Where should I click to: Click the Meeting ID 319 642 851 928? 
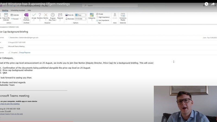pyautogui.click(x=10, y=109)
